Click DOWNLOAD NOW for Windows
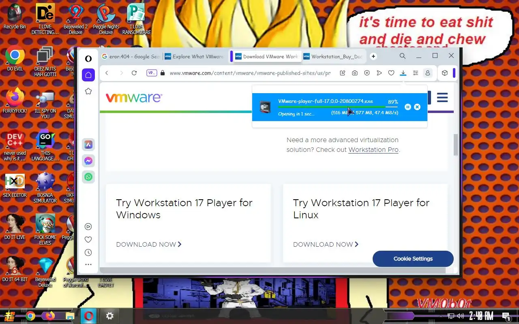The width and height of the screenshot is (519, 324). [x=149, y=244]
